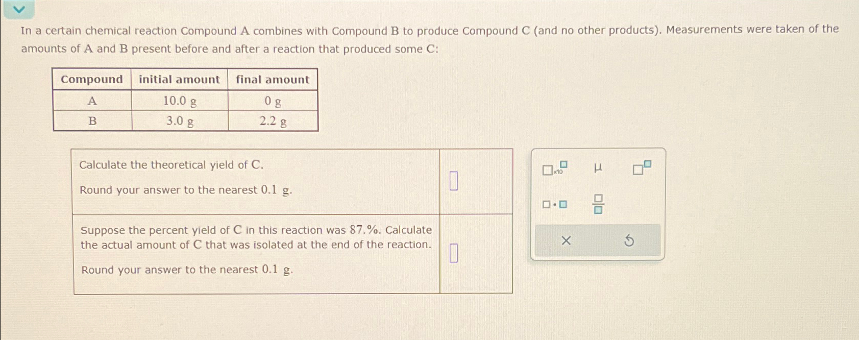This screenshot has height=340, width=859.
Task: Select Compound A's row label
Action: [91, 101]
